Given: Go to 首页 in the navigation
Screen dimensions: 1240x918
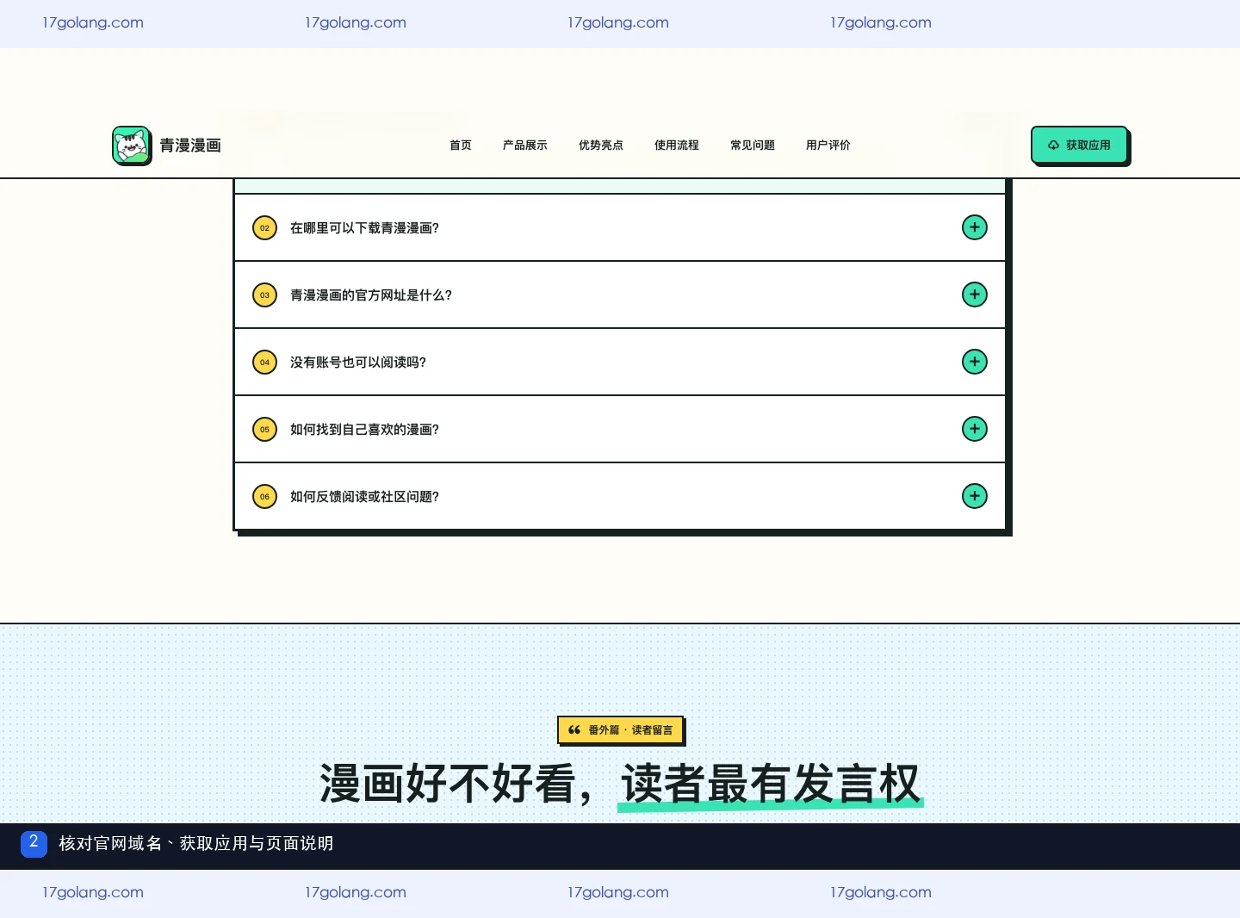Looking at the screenshot, I should coord(461,145).
